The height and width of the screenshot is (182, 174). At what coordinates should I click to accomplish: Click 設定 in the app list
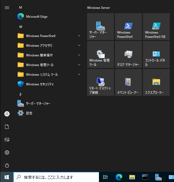click(x=29, y=113)
